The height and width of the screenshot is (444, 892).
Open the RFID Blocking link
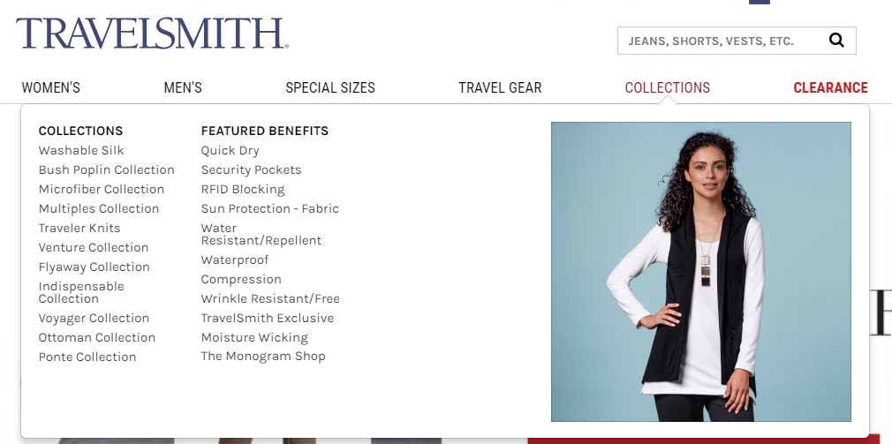coord(243,189)
